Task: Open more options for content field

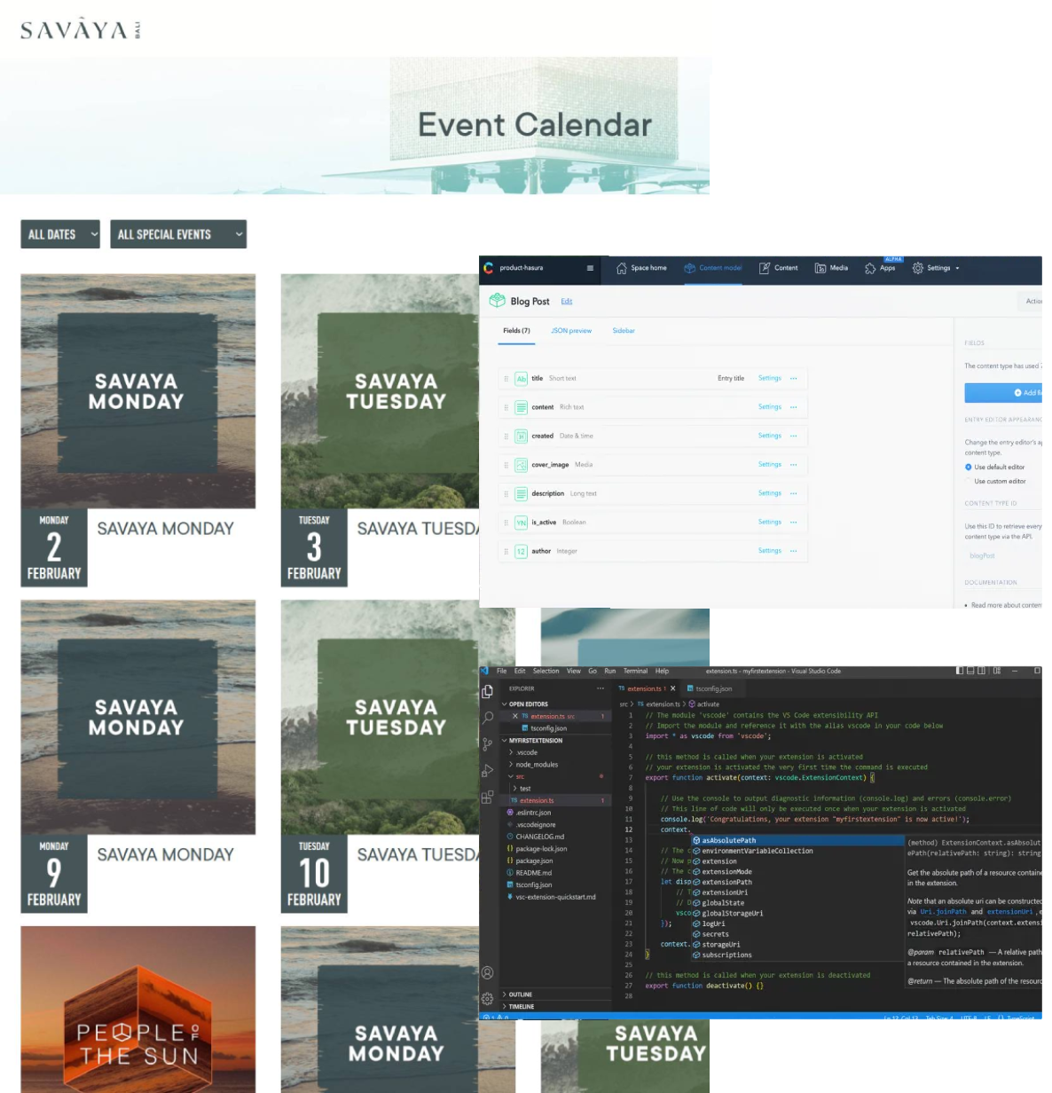Action: pos(794,407)
